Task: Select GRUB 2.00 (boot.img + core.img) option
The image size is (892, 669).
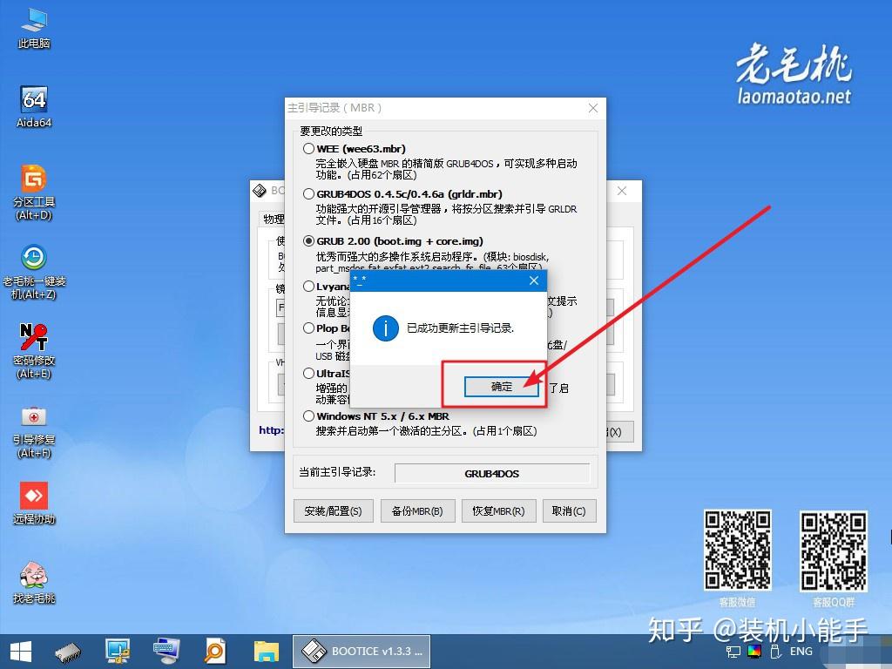Action: [x=309, y=241]
